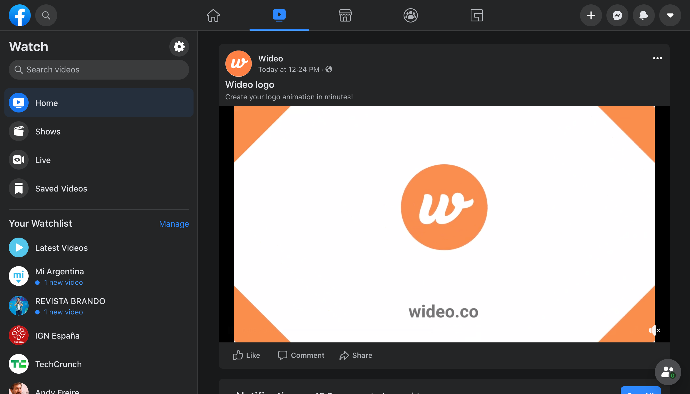Click the Wideo page avatar
Image resolution: width=690 pixels, height=394 pixels.
click(x=239, y=64)
